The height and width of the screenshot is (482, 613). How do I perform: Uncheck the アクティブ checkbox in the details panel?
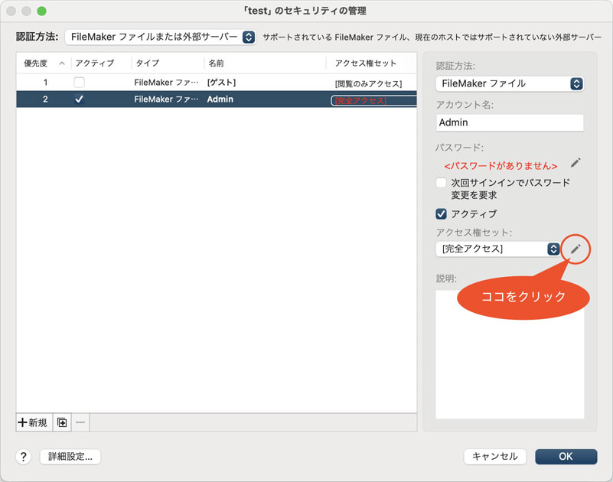[x=441, y=213]
